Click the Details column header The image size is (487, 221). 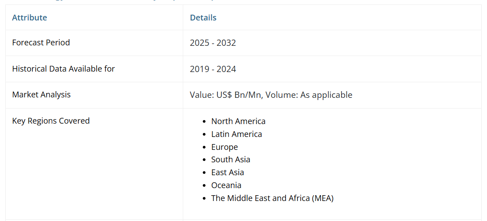point(203,18)
